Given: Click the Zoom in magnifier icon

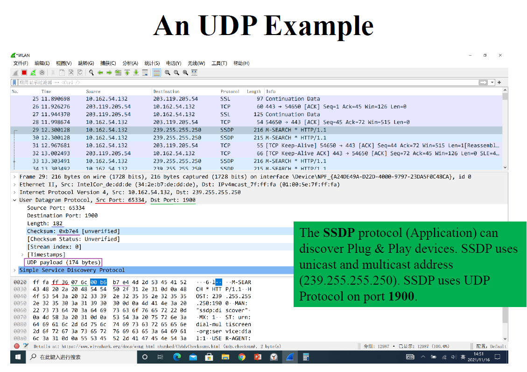Looking at the screenshot, I should 168,72.
